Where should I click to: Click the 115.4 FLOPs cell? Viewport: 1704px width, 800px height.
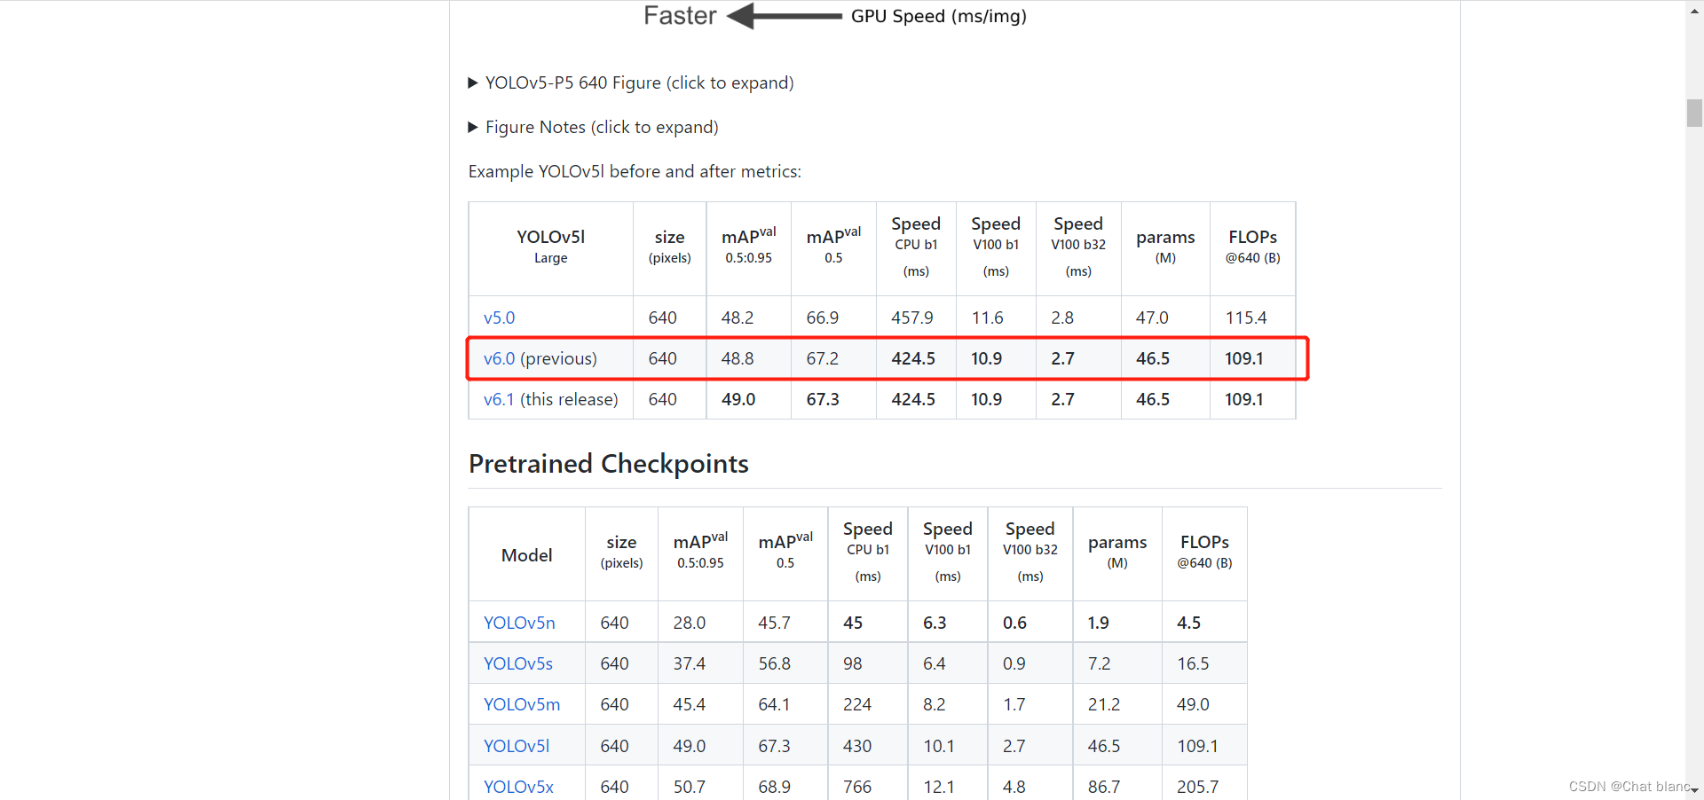[1252, 318]
